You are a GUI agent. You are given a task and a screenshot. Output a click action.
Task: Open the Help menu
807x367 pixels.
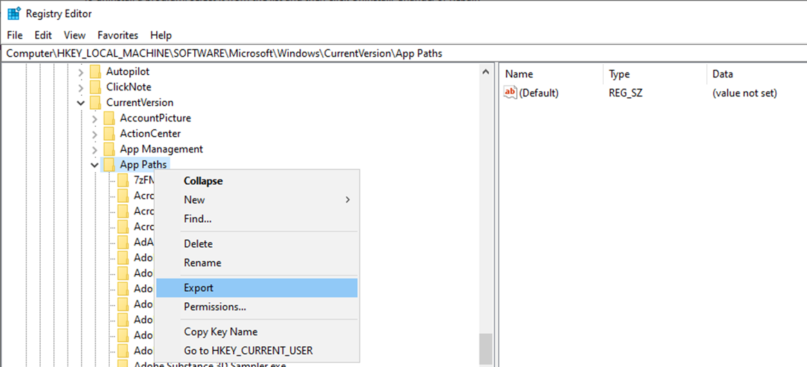point(160,35)
